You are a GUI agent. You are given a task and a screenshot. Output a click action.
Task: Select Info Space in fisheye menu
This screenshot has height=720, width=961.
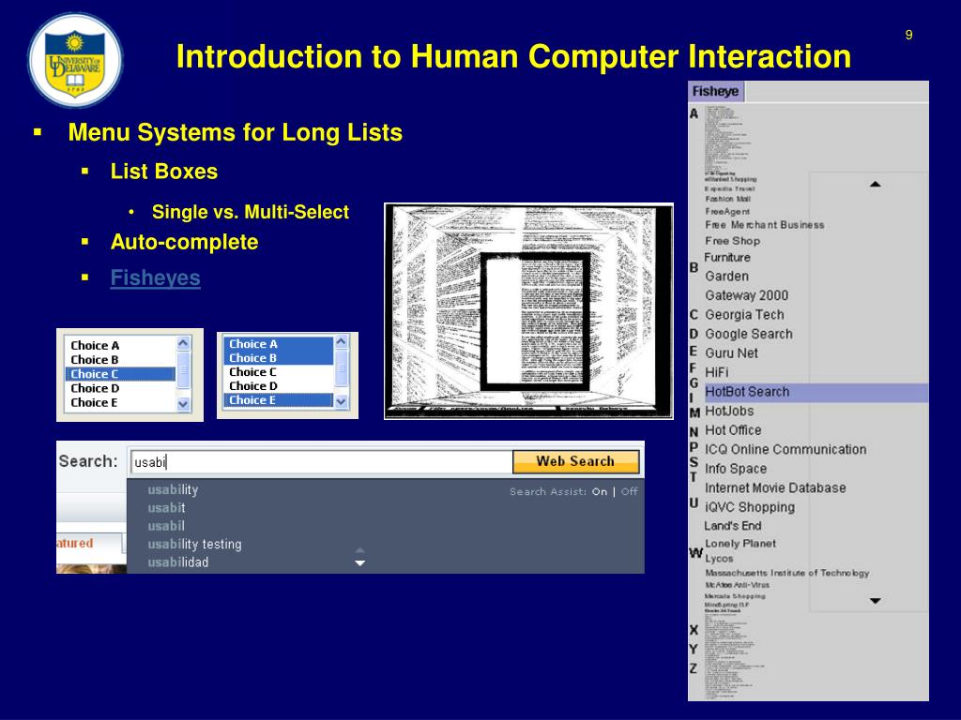coord(736,469)
